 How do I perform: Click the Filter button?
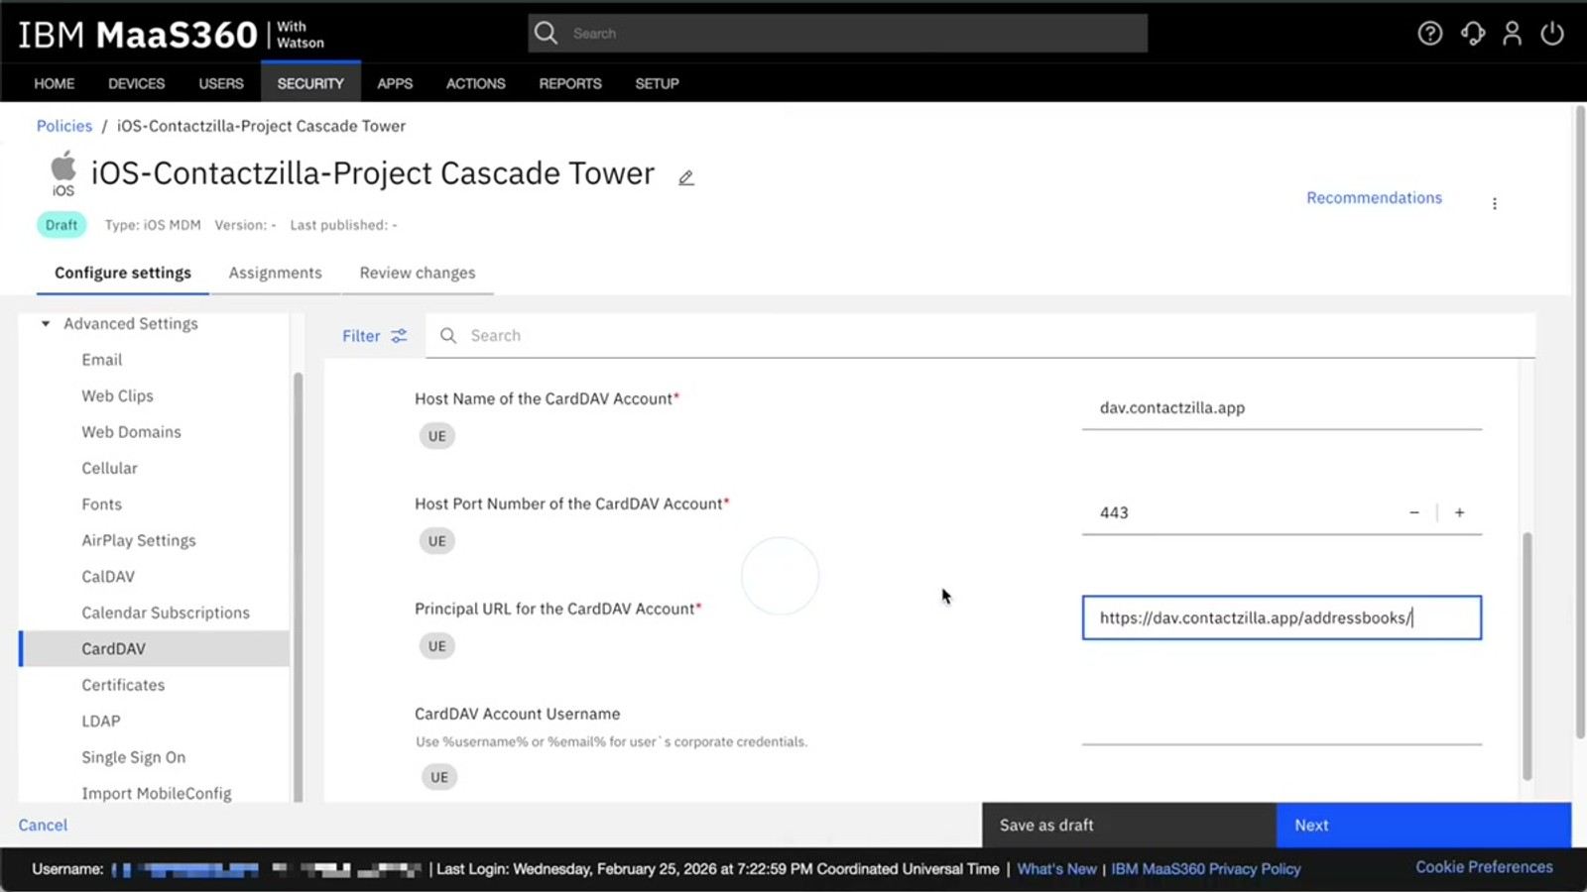pos(374,336)
